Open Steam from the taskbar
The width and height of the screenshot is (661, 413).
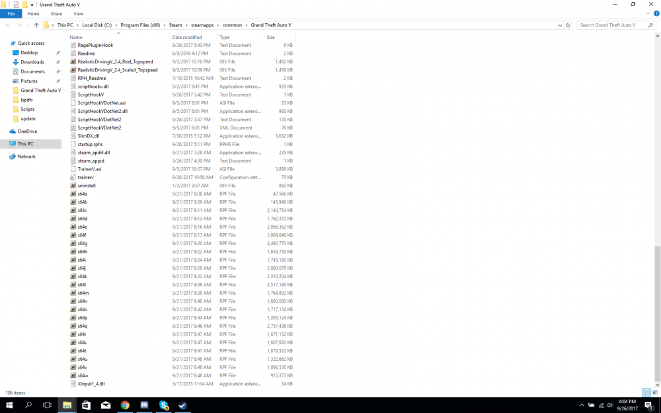pyautogui.click(x=183, y=406)
